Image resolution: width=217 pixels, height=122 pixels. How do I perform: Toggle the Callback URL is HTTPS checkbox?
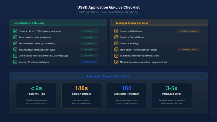pos(15,31)
